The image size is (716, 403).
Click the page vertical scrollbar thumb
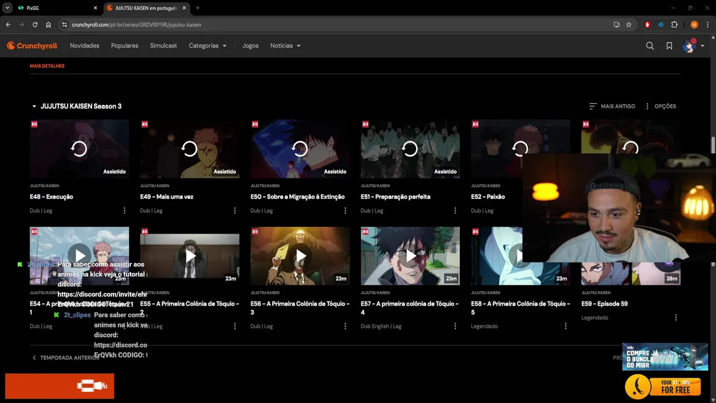[713, 144]
